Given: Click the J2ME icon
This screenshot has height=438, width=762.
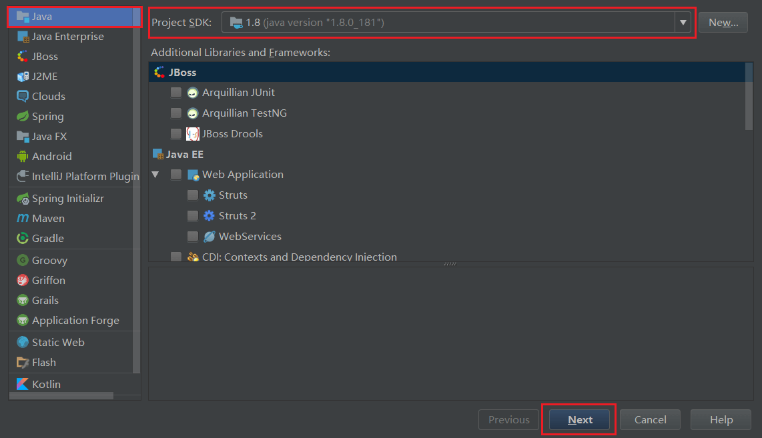Looking at the screenshot, I should click(x=23, y=76).
